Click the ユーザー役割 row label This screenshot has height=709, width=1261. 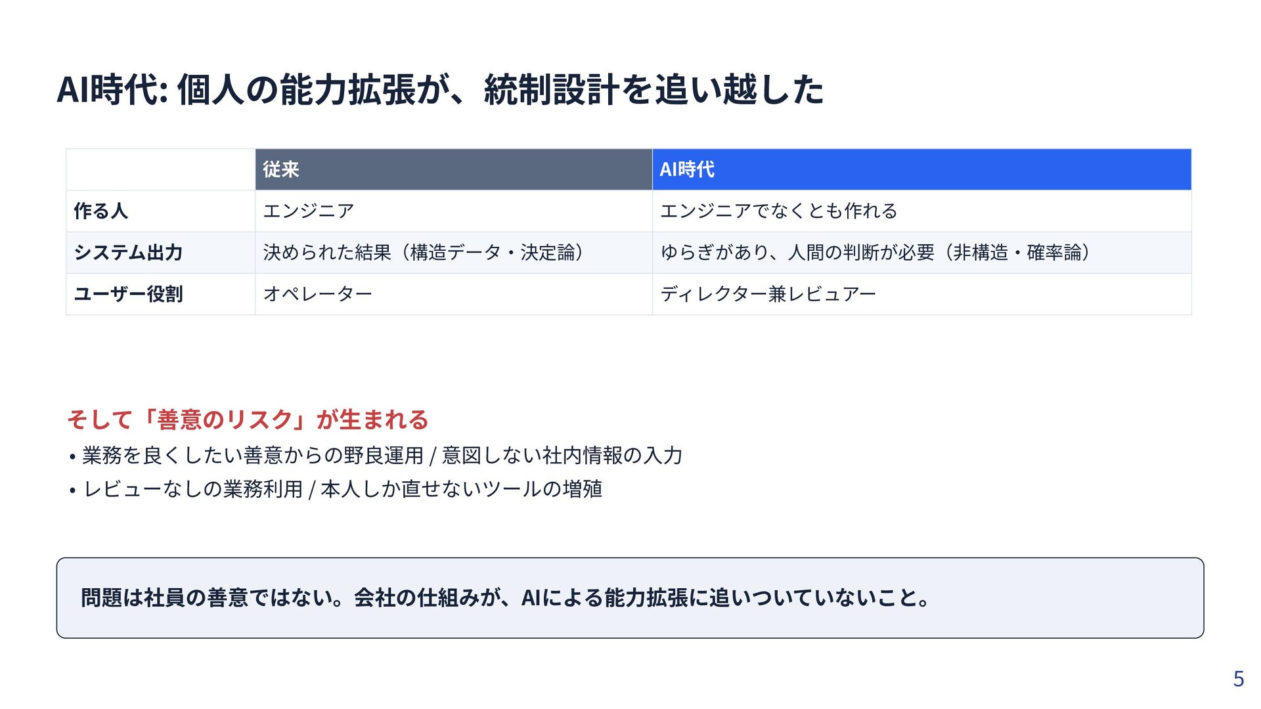[x=161, y=294]
